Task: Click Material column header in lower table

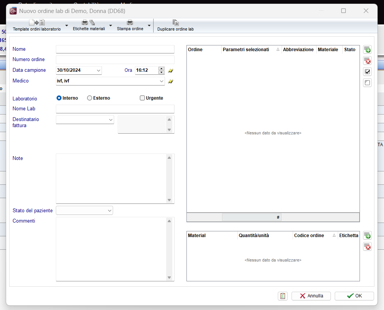Action: [x=212, y=236]
